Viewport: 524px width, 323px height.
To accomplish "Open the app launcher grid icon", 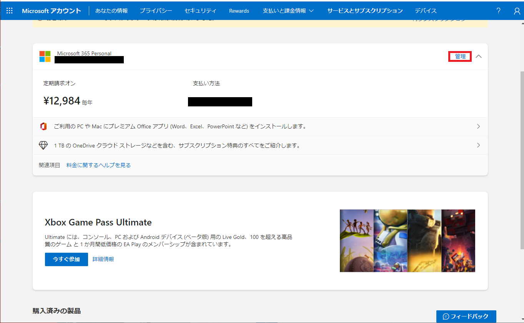I will [x=10, y=10].
